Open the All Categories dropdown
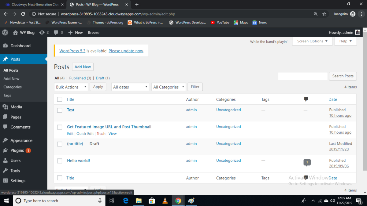This screenshot has height=206, width=367. click(169, 87)
